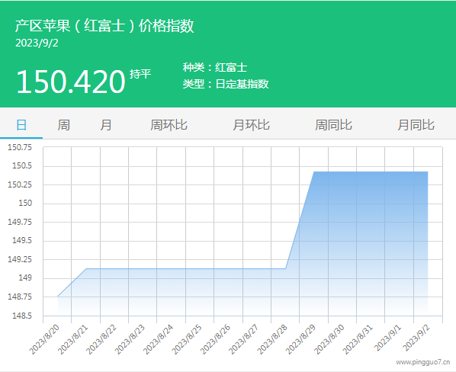Click the 持平 status indicator
456x372 pixels.
(140, 74)
